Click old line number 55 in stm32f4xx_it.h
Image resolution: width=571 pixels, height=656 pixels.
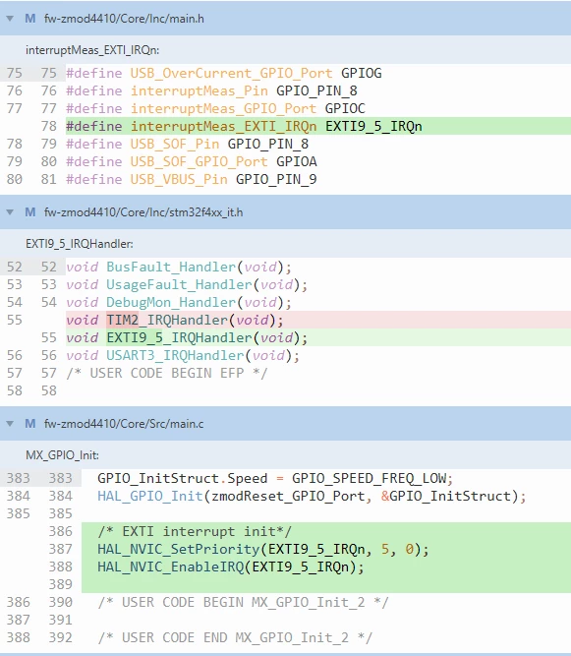(x=14, y=320)
